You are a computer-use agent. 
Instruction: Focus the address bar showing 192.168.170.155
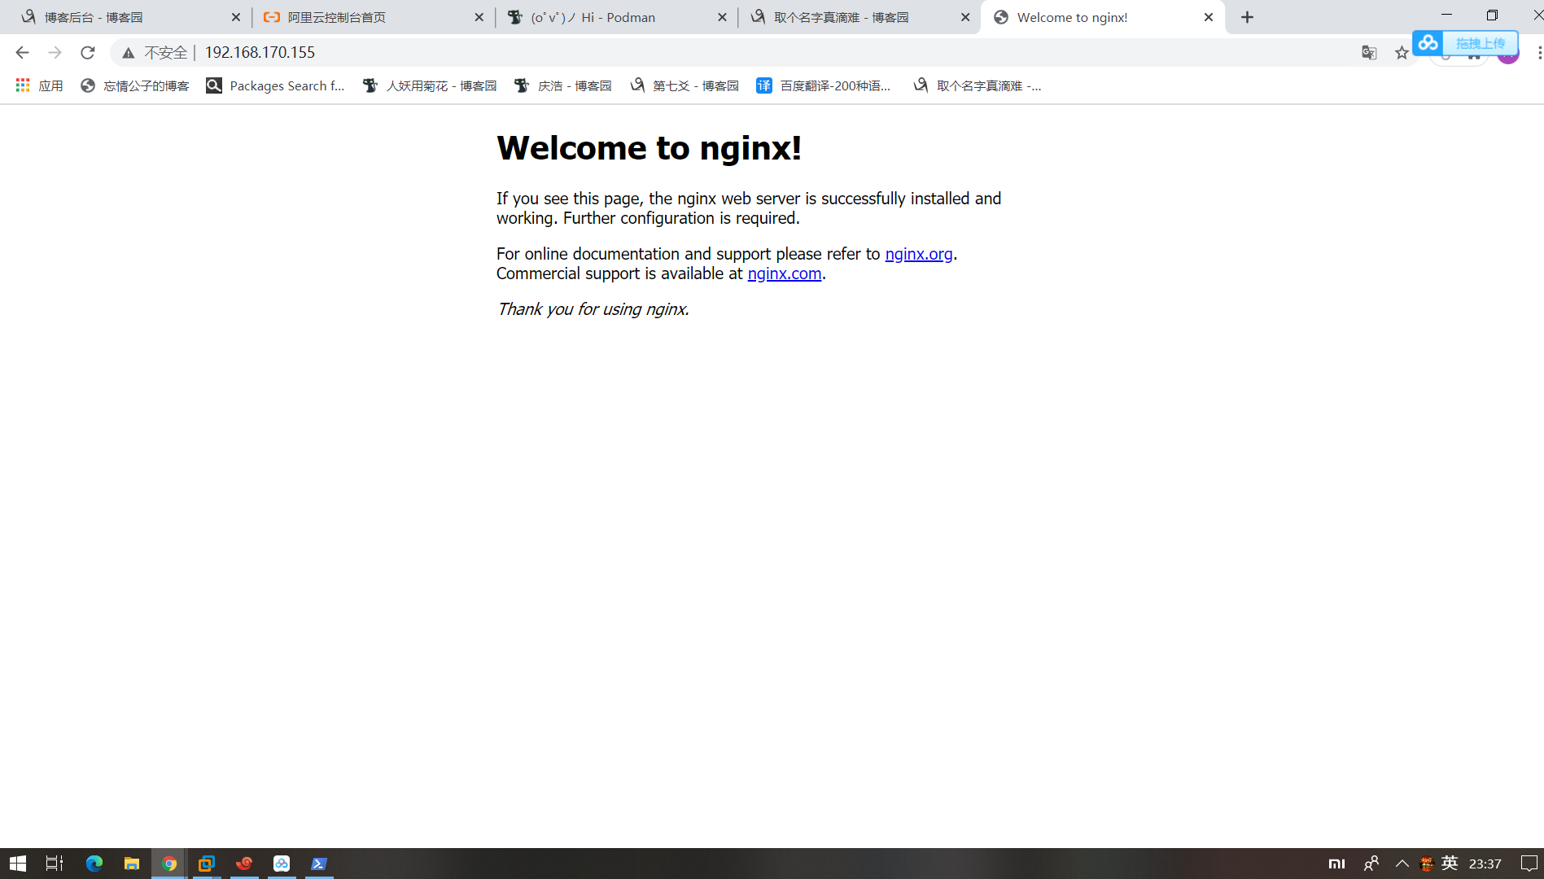click(733, 53)
